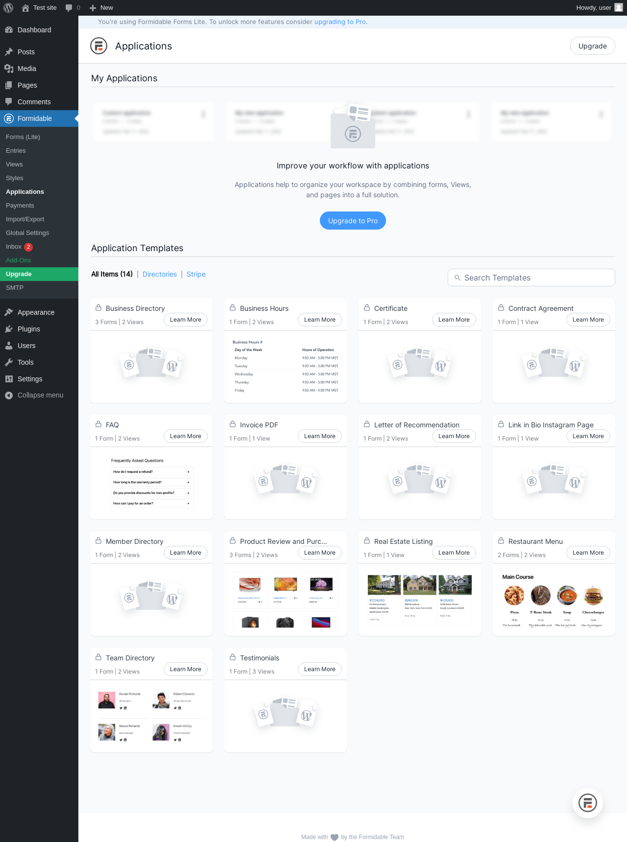
Task: Learn More about Contract Agreement
Action: [x=588, y=320]
